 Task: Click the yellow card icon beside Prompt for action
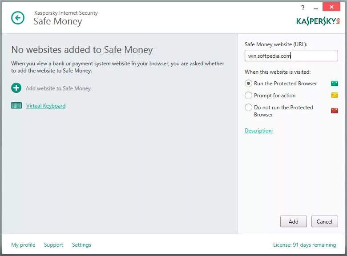click(x=335, y=95)
